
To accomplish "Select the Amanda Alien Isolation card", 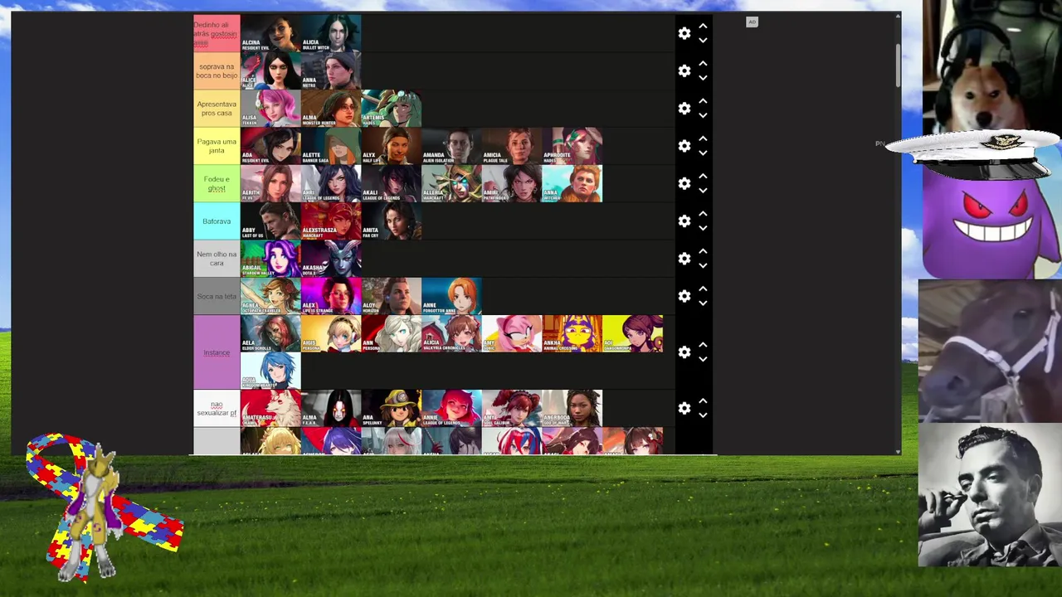I will [x=451, y=146].
